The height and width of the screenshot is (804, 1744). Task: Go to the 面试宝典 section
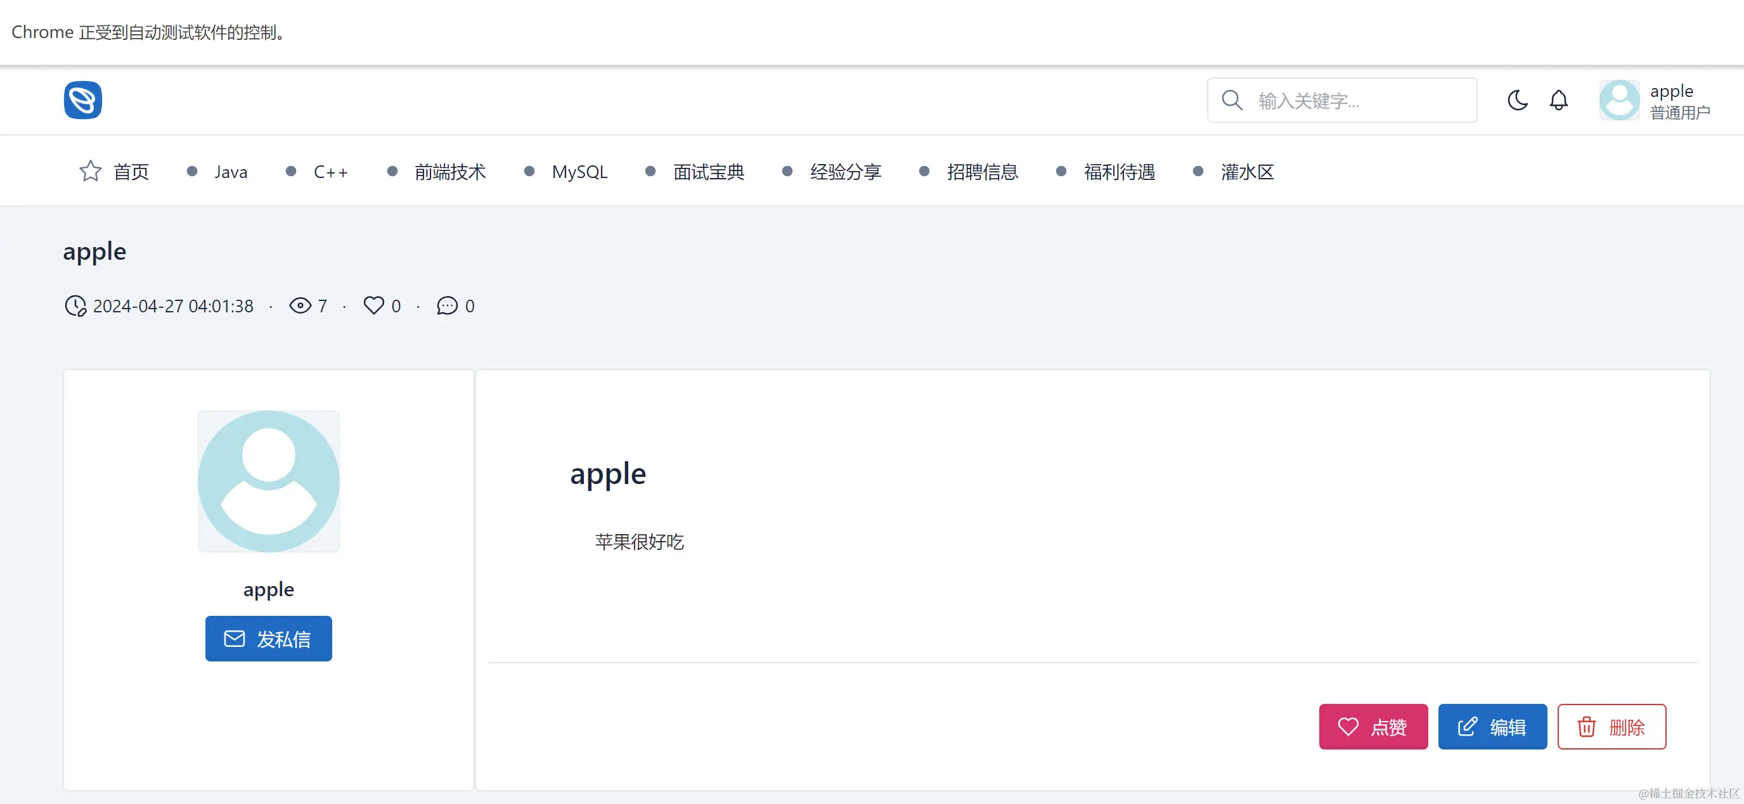point(708,172)
